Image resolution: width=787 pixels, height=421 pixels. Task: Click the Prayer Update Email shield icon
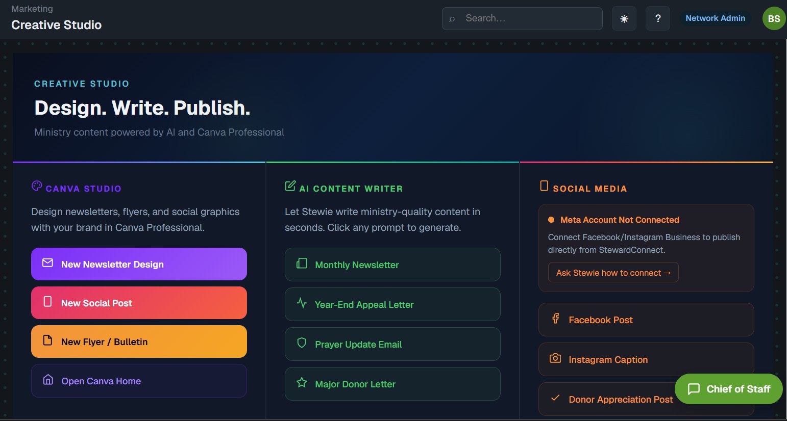coord(302,343)
